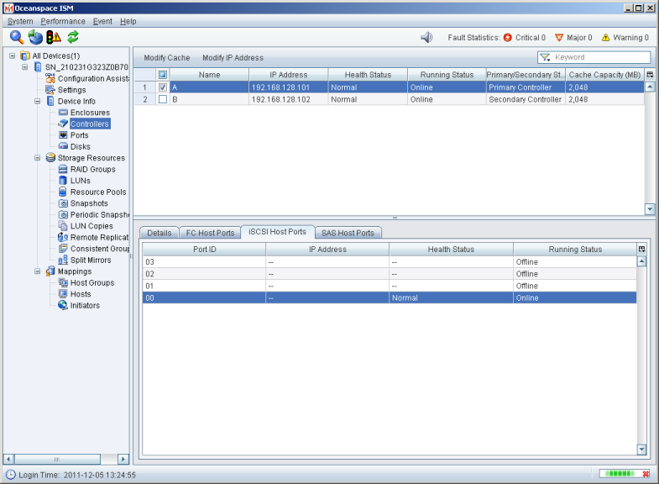Switch to the SAS Host Ports tab
659x484 pixels.
click(x=348, y=233)
